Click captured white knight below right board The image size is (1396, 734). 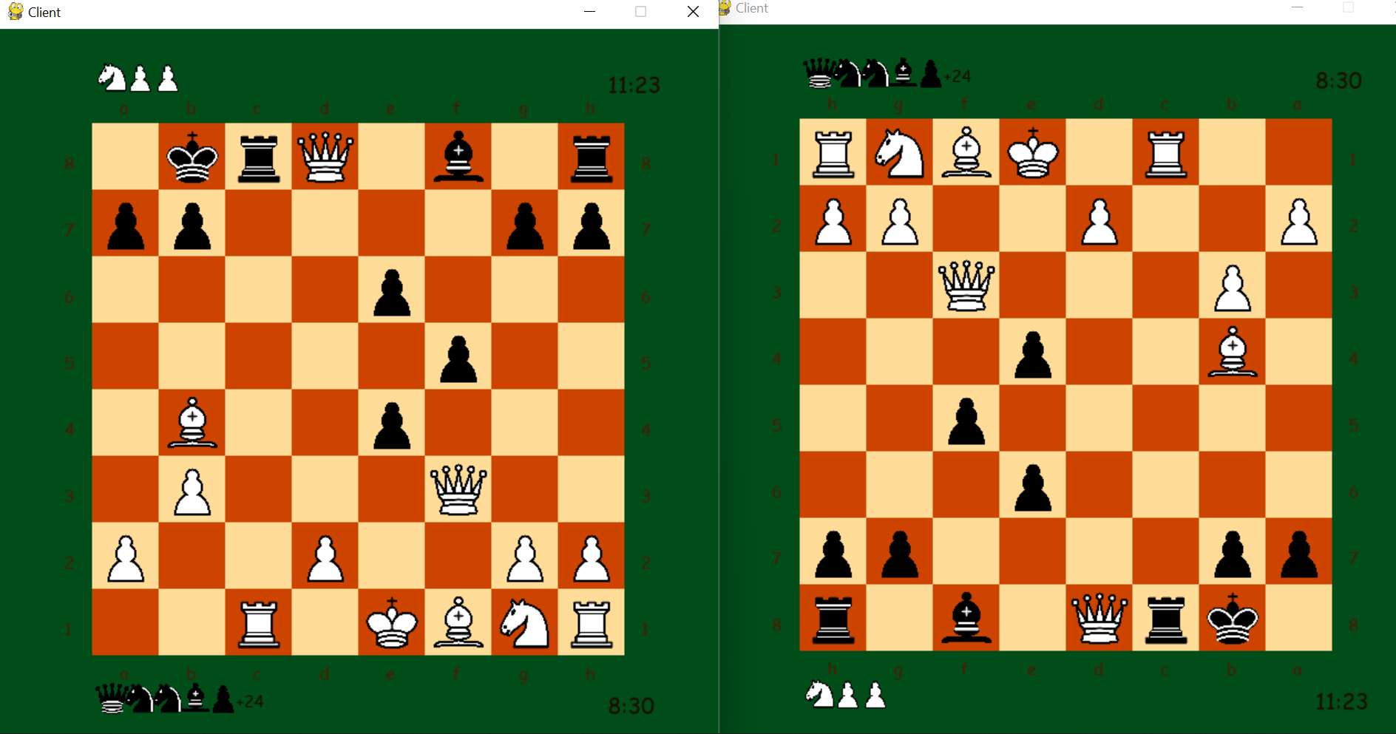[x=819, y=694]
